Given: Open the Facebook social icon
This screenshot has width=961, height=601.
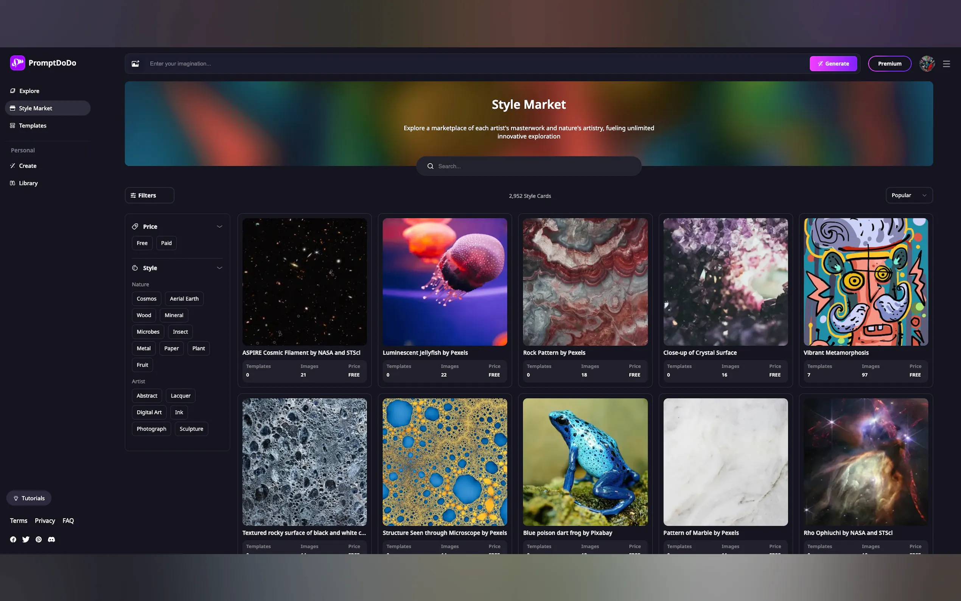Looking at the screenshot, I should point(13,539).
